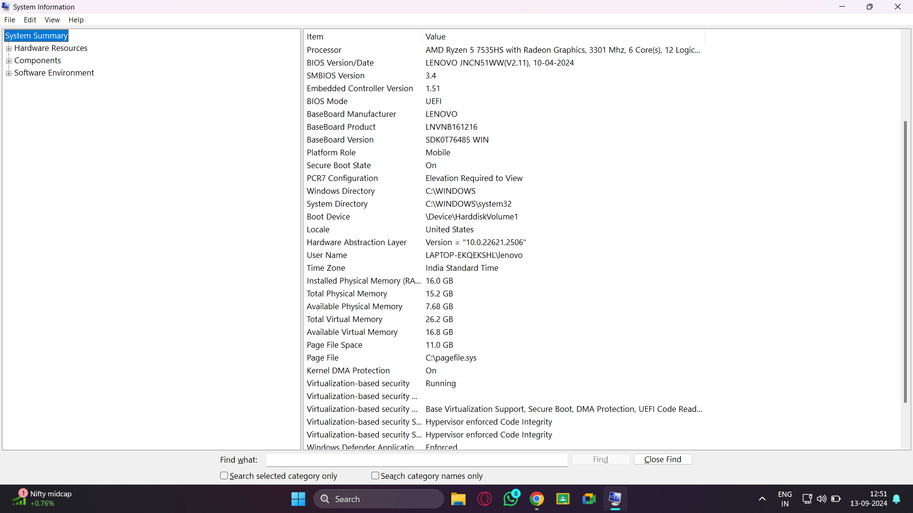
Task: Focus the Find what input field
Action: coord(417,460)
